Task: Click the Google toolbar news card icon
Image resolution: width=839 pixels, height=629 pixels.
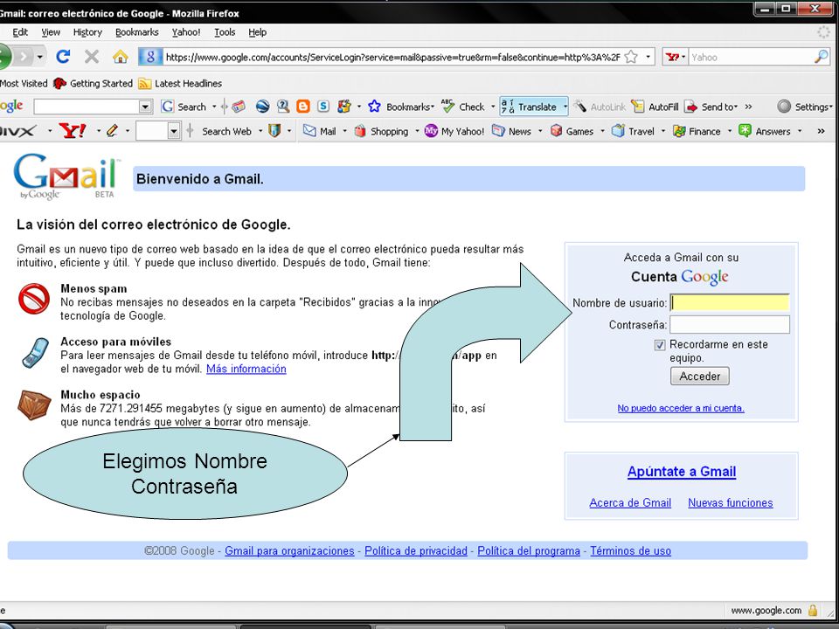Action: (239, 107)
